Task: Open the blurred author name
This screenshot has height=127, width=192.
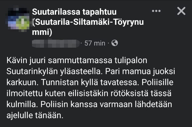Action: tap(56, 43)
